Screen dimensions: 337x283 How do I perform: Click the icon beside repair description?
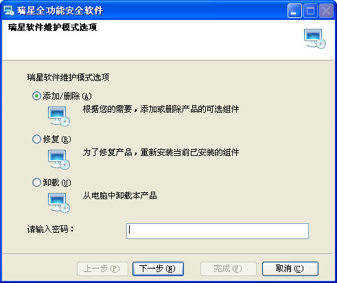(59, 159)
